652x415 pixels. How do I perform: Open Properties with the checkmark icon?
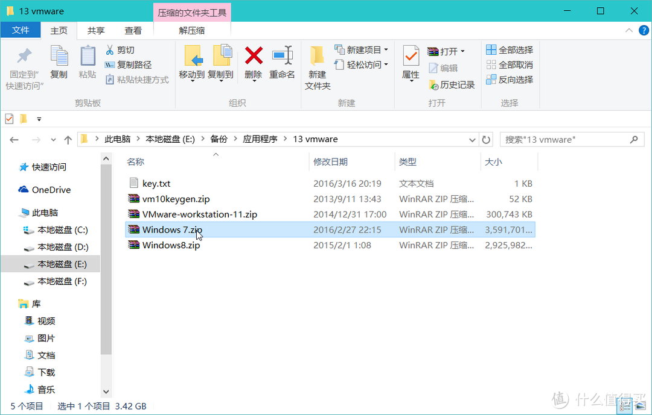tap(411, 56)
